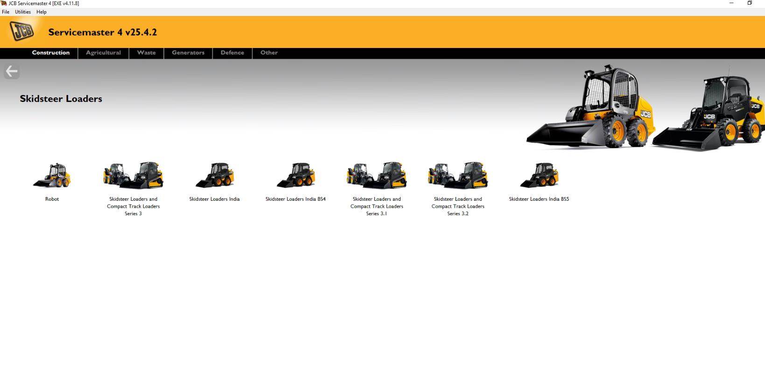Click the 'Skidsteer Loaders India' label text
765x375 pixels.
(x=214, y=199)
